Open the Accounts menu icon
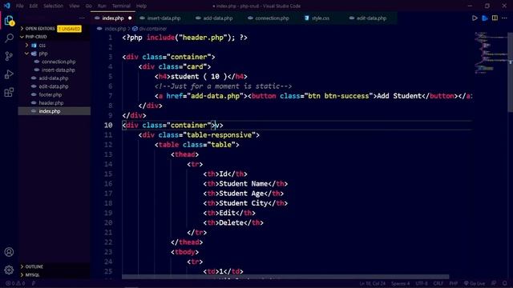The image size is (513, 288). (9, 252)
